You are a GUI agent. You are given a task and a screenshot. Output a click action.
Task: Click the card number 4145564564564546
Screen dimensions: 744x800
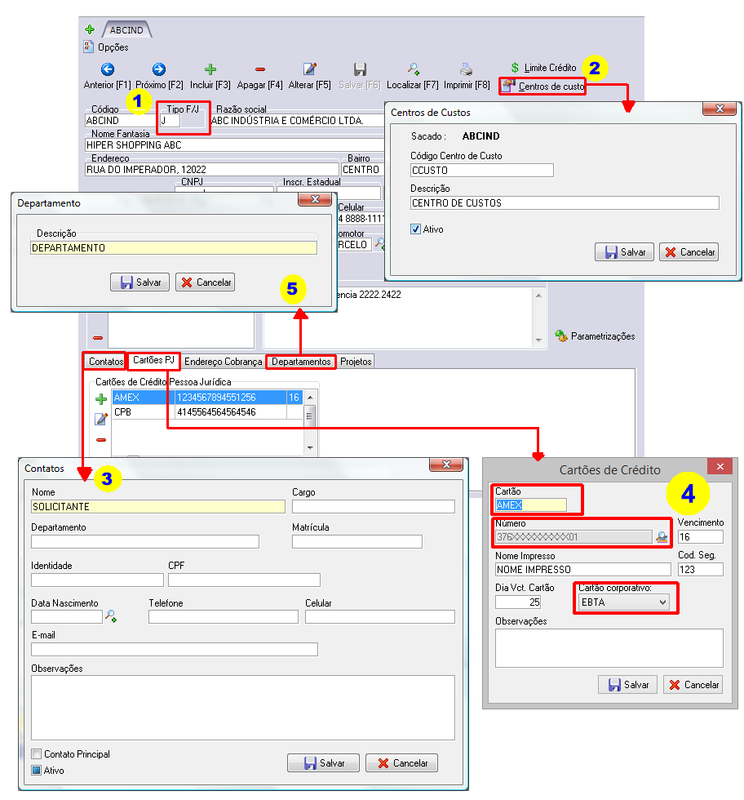[216, 411]
